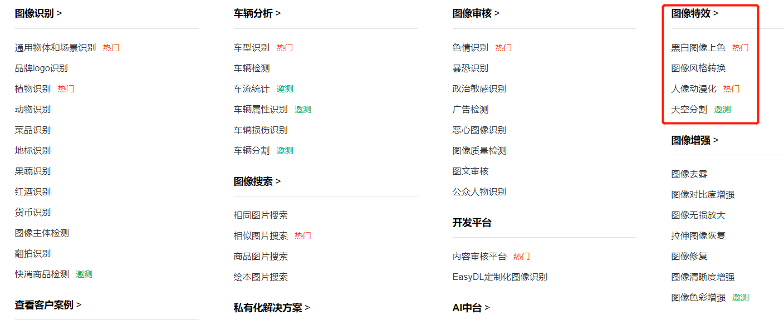Select 暴恐识别
The width and height of the screenshot is (784, 320).
471,68
